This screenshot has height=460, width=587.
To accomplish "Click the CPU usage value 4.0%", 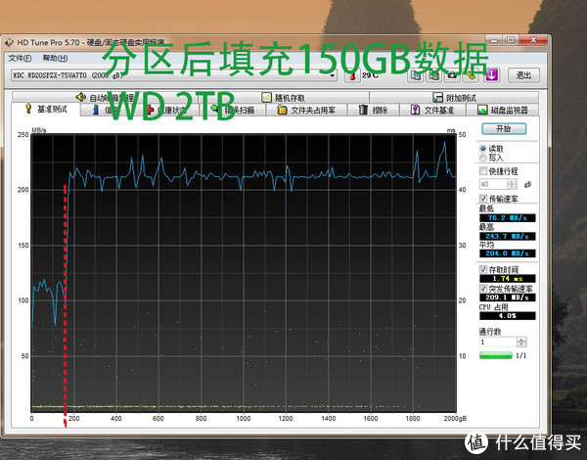I will click(x=507, y=316).
